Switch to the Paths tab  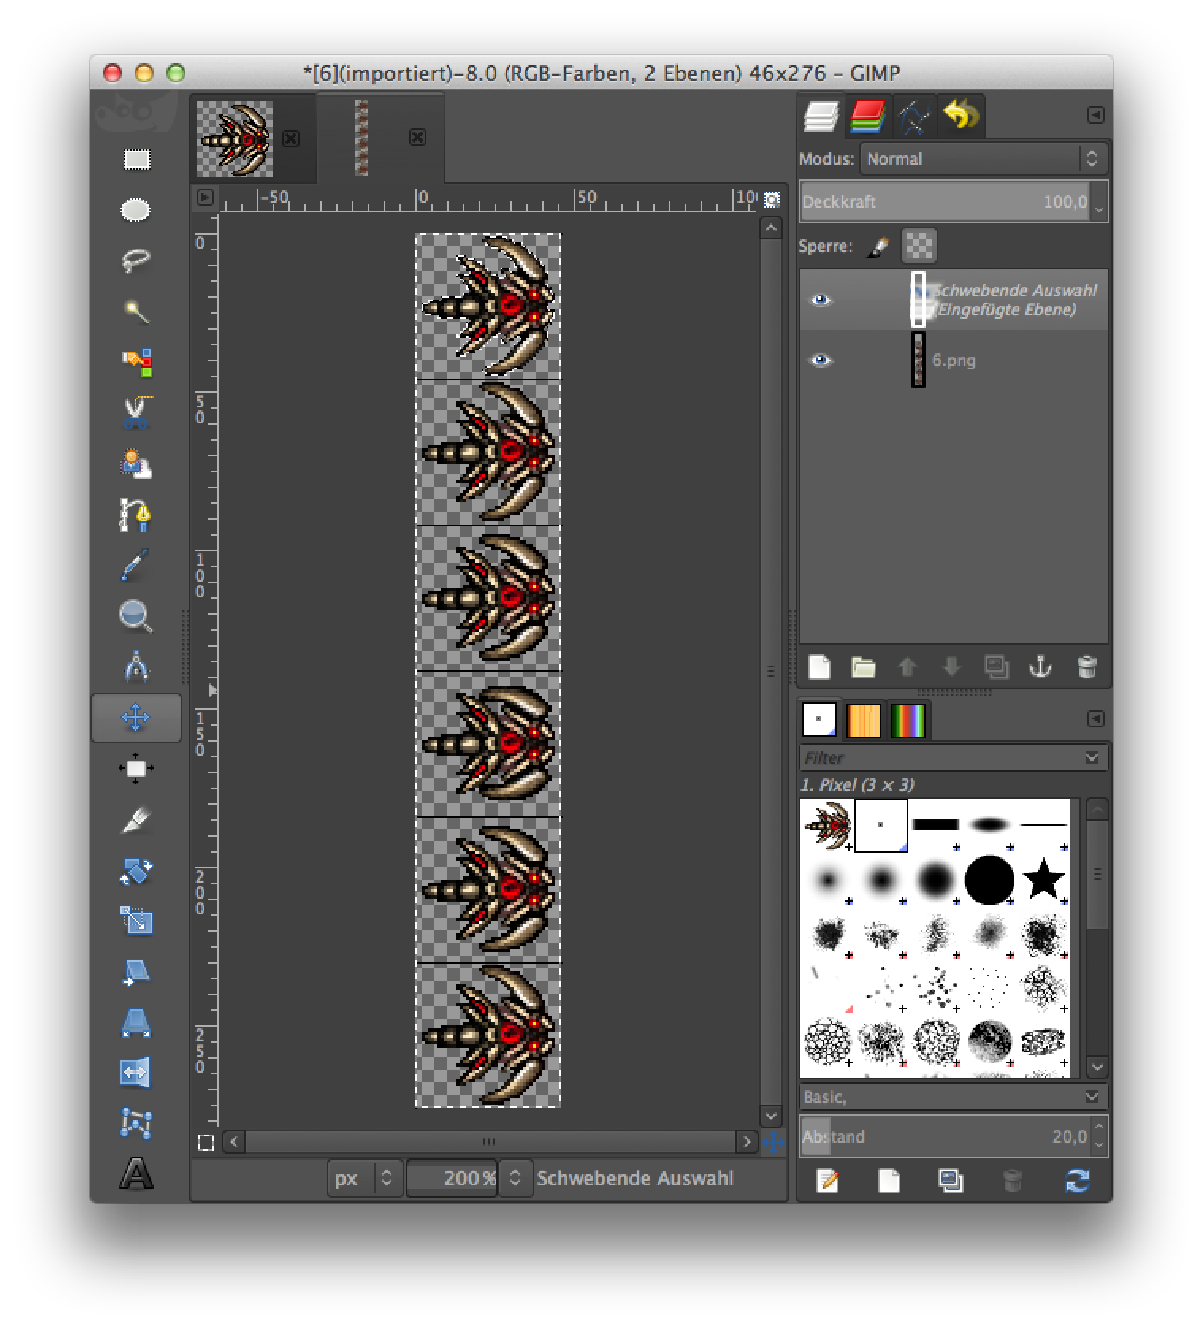pos(914,116)
